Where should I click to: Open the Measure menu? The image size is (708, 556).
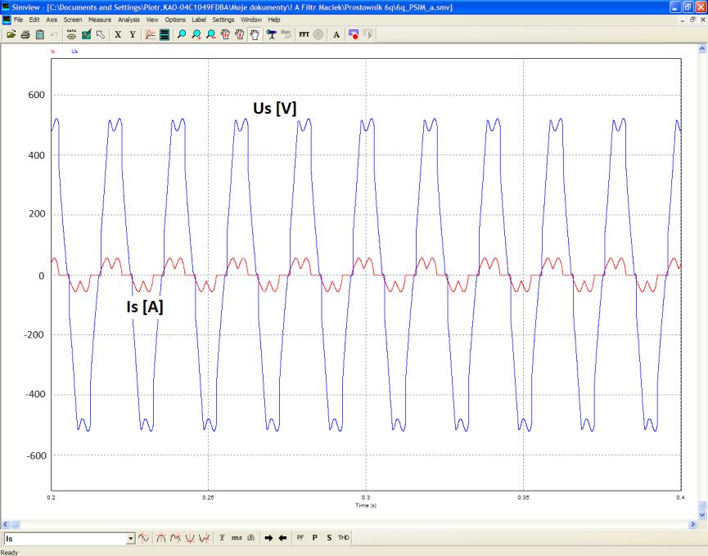[100, 20]
